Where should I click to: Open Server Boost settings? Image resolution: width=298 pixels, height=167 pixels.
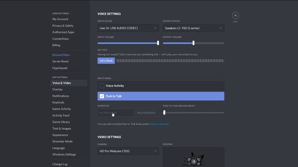(x=61, y=61)
